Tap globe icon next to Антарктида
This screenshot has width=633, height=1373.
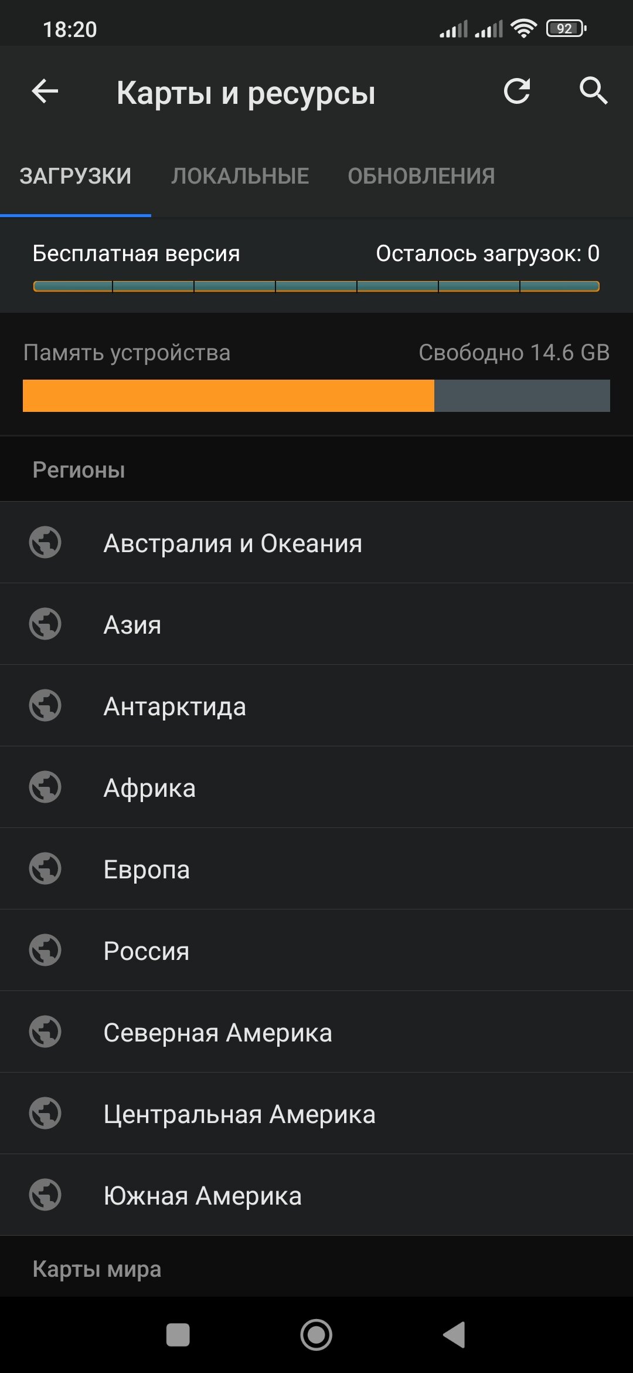[x=45, y=705]
